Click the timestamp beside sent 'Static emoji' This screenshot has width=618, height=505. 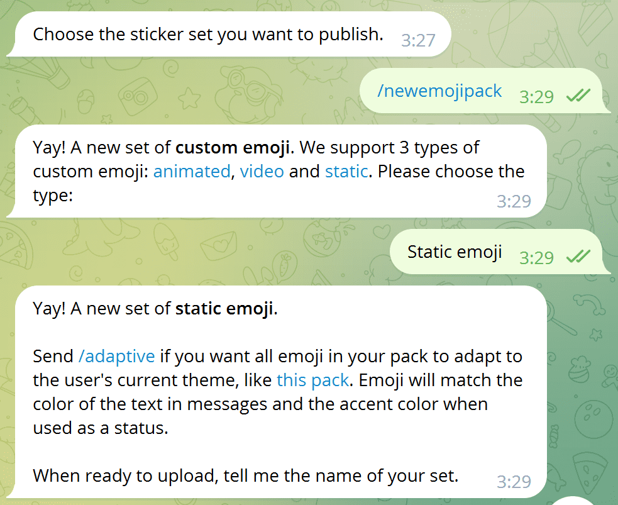536,257
